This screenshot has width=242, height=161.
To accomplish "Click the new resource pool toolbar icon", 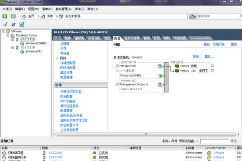I will (x=14, y=24).
